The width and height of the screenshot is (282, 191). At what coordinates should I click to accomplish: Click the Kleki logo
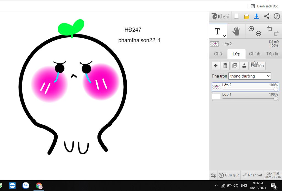pyautogui.click(x=221, y=16)
